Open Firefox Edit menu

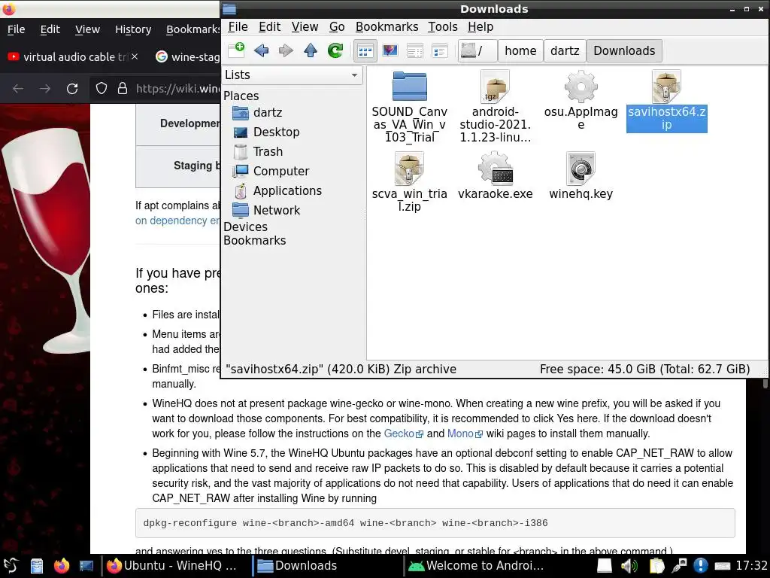coord(50,29)
